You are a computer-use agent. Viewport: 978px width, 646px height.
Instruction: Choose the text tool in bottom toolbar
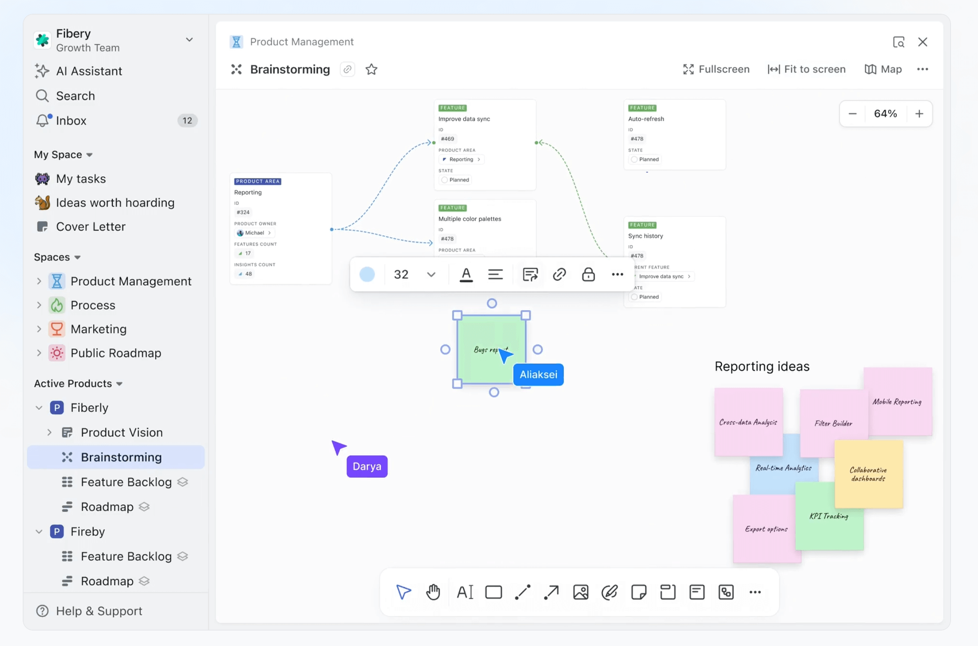click(464, 592)
